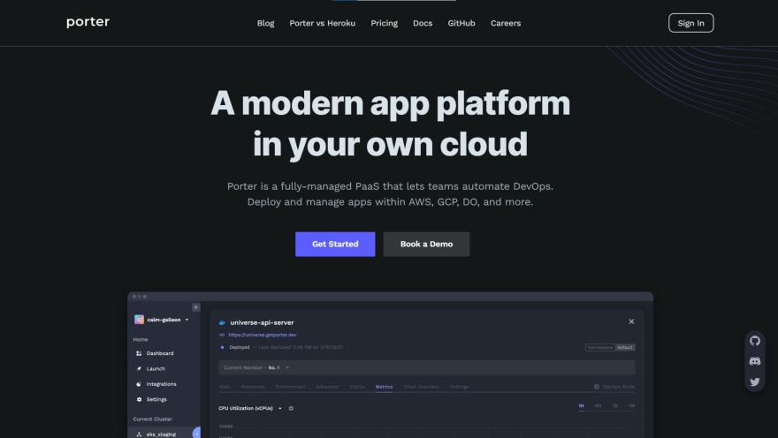This screenshot has width=778, height=438.
Task: Click the Get Started button
Action: click(335, 245)
